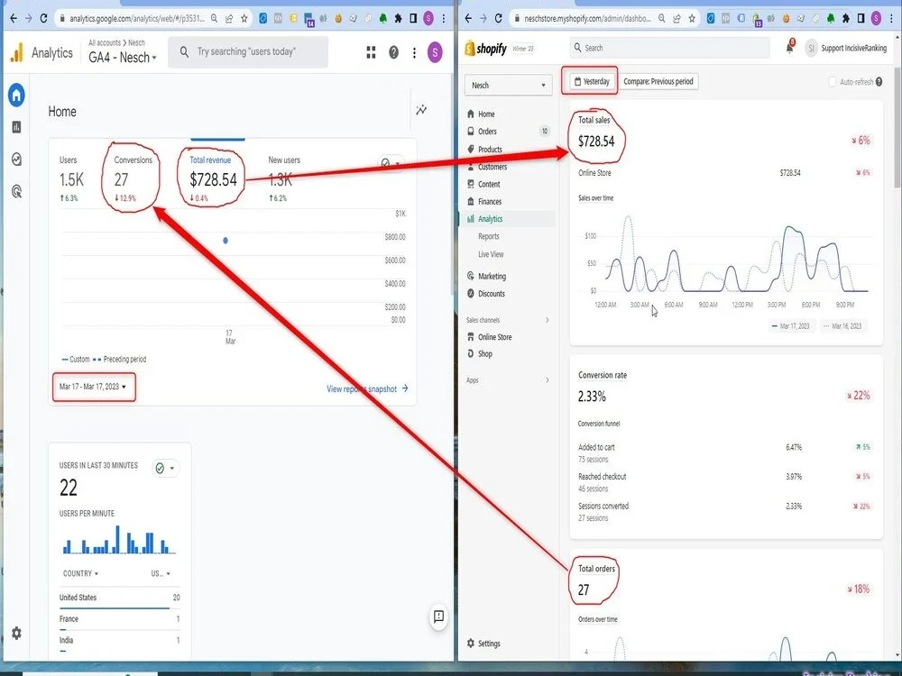The image size is (902, 676).
Task: Open GA4 - Nesch property selector
Action: click(x=123, y=58)
